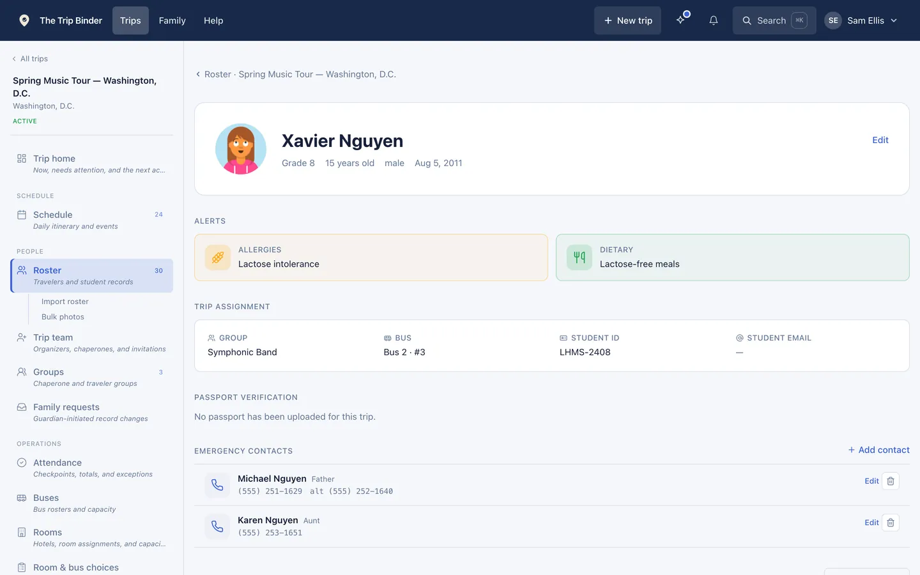The height and width of the screenshot is (575, 920).
Task: Edit Xavier Nguyen's profile
Action: pyautogui.click(x=880, y=140)
